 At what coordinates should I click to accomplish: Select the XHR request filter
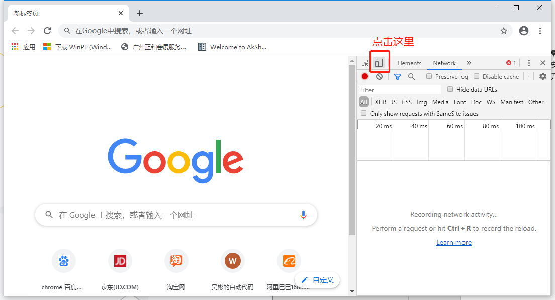[x=380, y=102]
